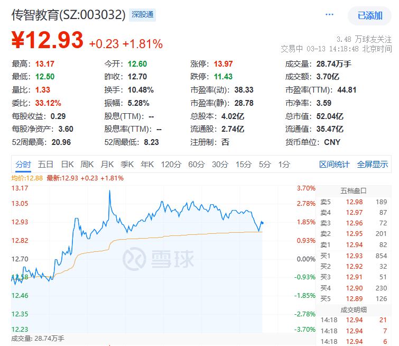Click the 深股通 badge next to stock name
This screenshot has width=399, height=346.
point(143,15)
